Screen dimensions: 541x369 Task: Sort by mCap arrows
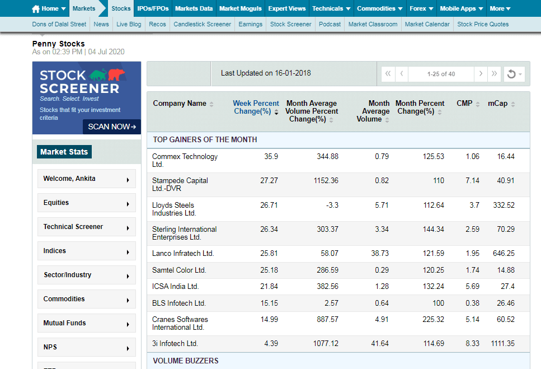(513, 104)
